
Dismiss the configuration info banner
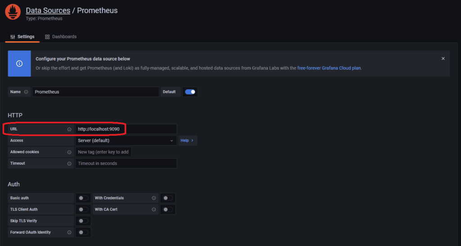pos(443,58)
